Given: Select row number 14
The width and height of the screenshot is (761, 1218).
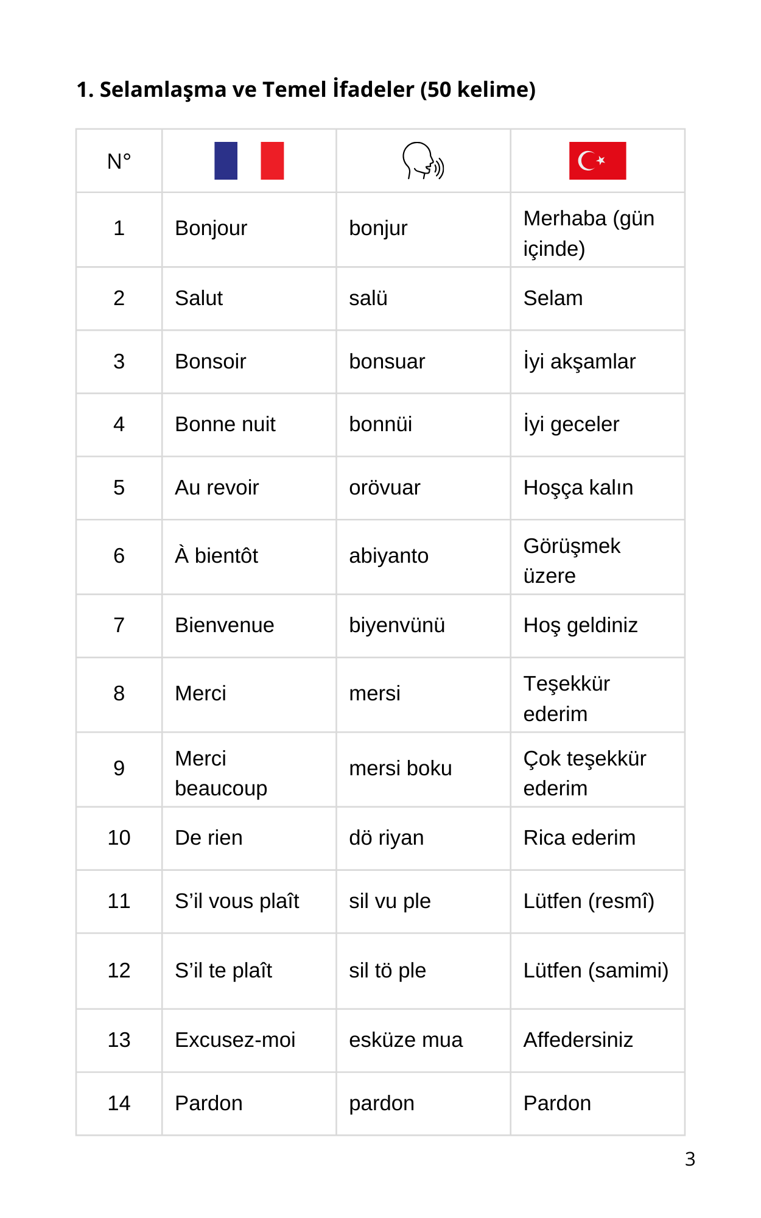Looking at the screenshot, I should (119, 1104).
